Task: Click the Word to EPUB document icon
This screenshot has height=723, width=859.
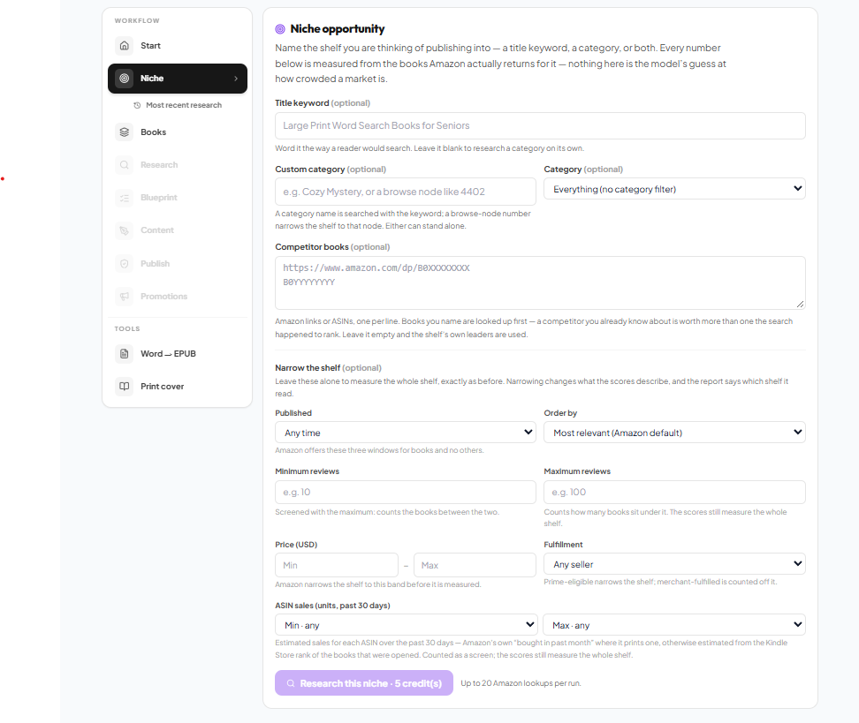Action: (x=125, y=354)
